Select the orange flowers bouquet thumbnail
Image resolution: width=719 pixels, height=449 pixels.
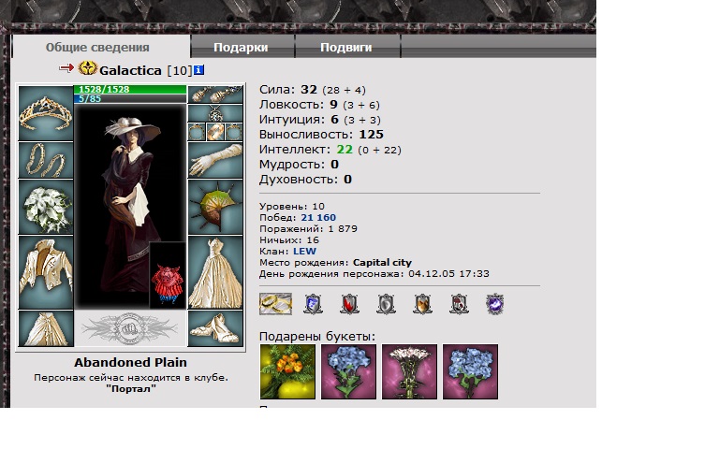point(287,371)
